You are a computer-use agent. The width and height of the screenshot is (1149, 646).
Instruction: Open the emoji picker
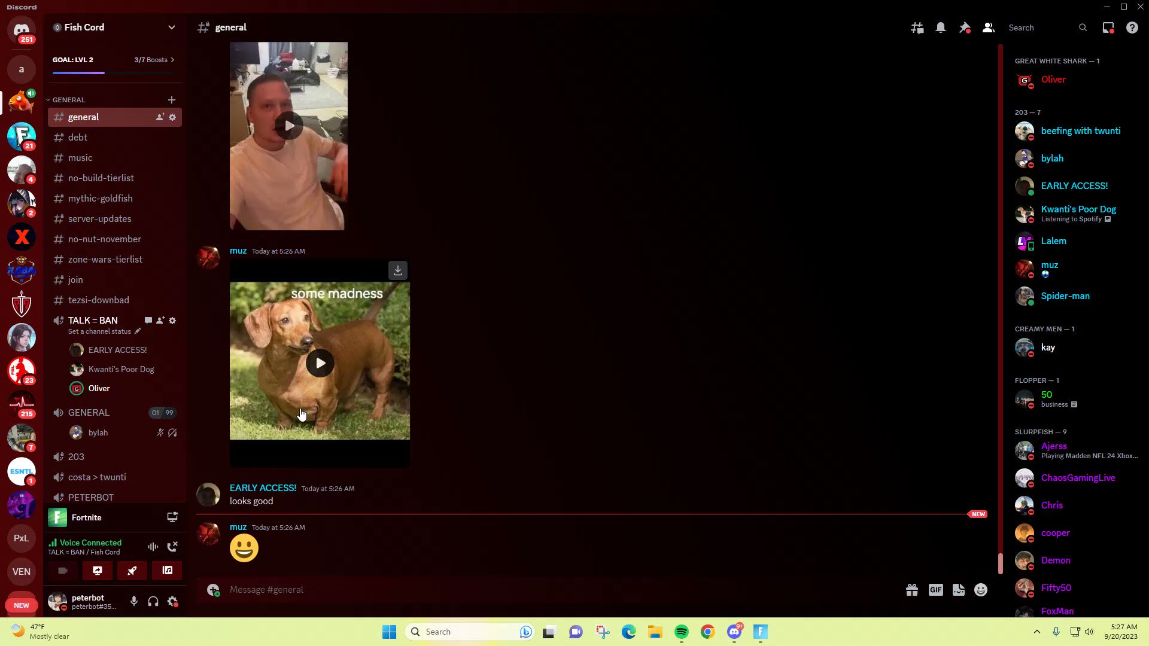coord(981,590)
